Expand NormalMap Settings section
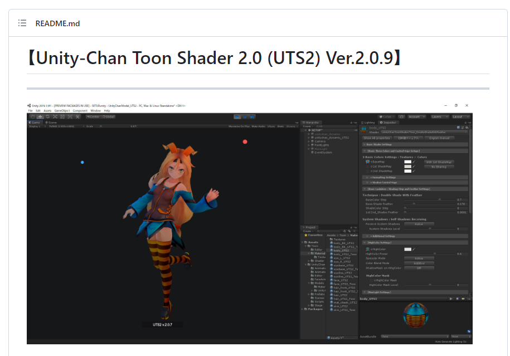 click(x=415, y=178)
